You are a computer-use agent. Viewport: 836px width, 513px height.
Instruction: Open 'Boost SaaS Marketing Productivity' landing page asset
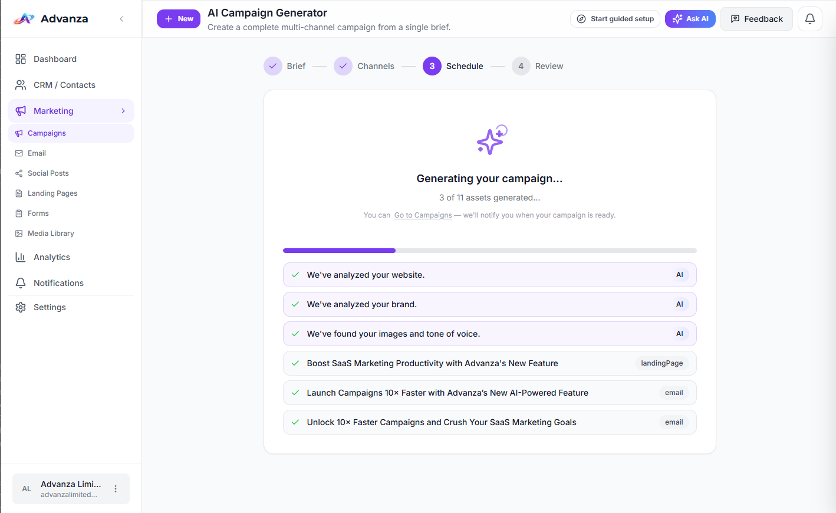(490, 363)
